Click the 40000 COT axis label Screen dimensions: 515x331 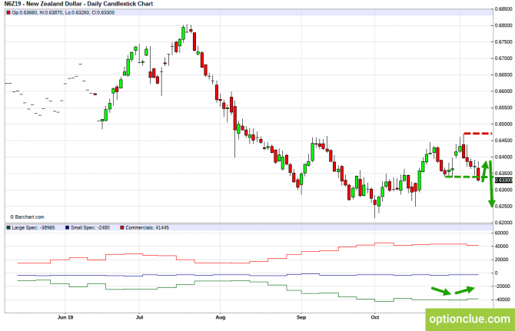coord(501,247)
